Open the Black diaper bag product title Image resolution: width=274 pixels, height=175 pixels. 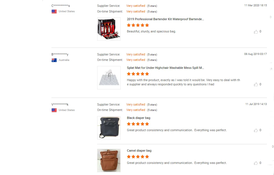(x=139, y=118)
